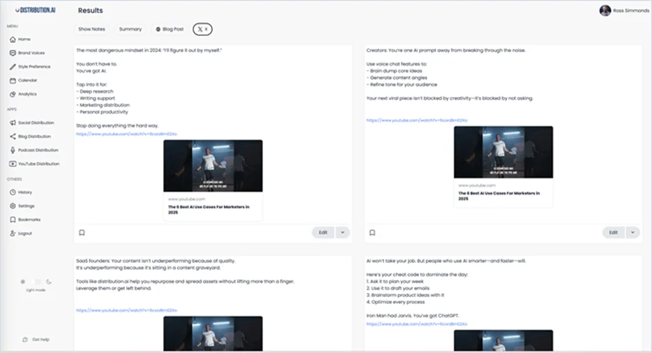Click the 'Results' page heading

90,10
